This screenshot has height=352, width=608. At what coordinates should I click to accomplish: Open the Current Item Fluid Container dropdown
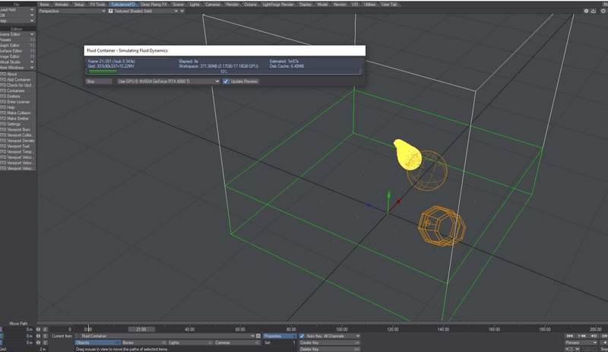(166, 336)
